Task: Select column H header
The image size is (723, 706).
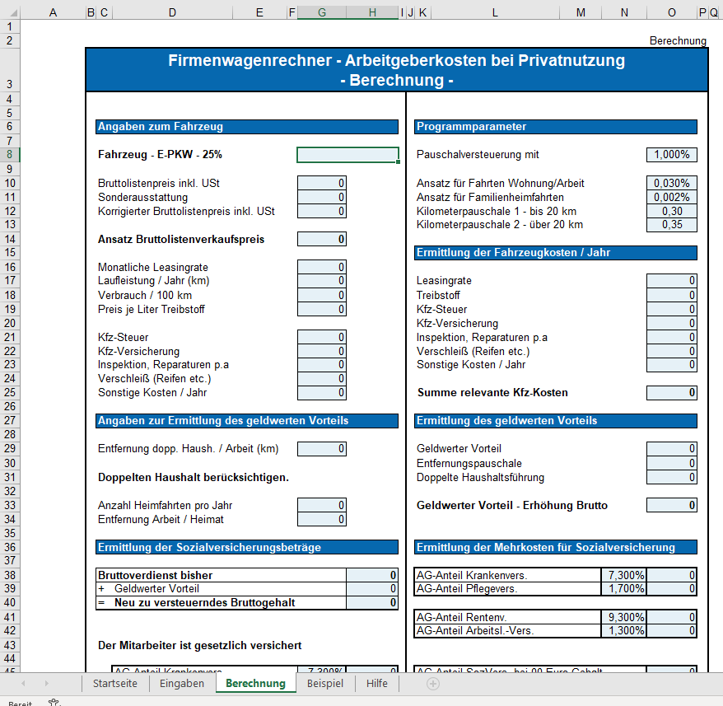Action: (372, 12)
